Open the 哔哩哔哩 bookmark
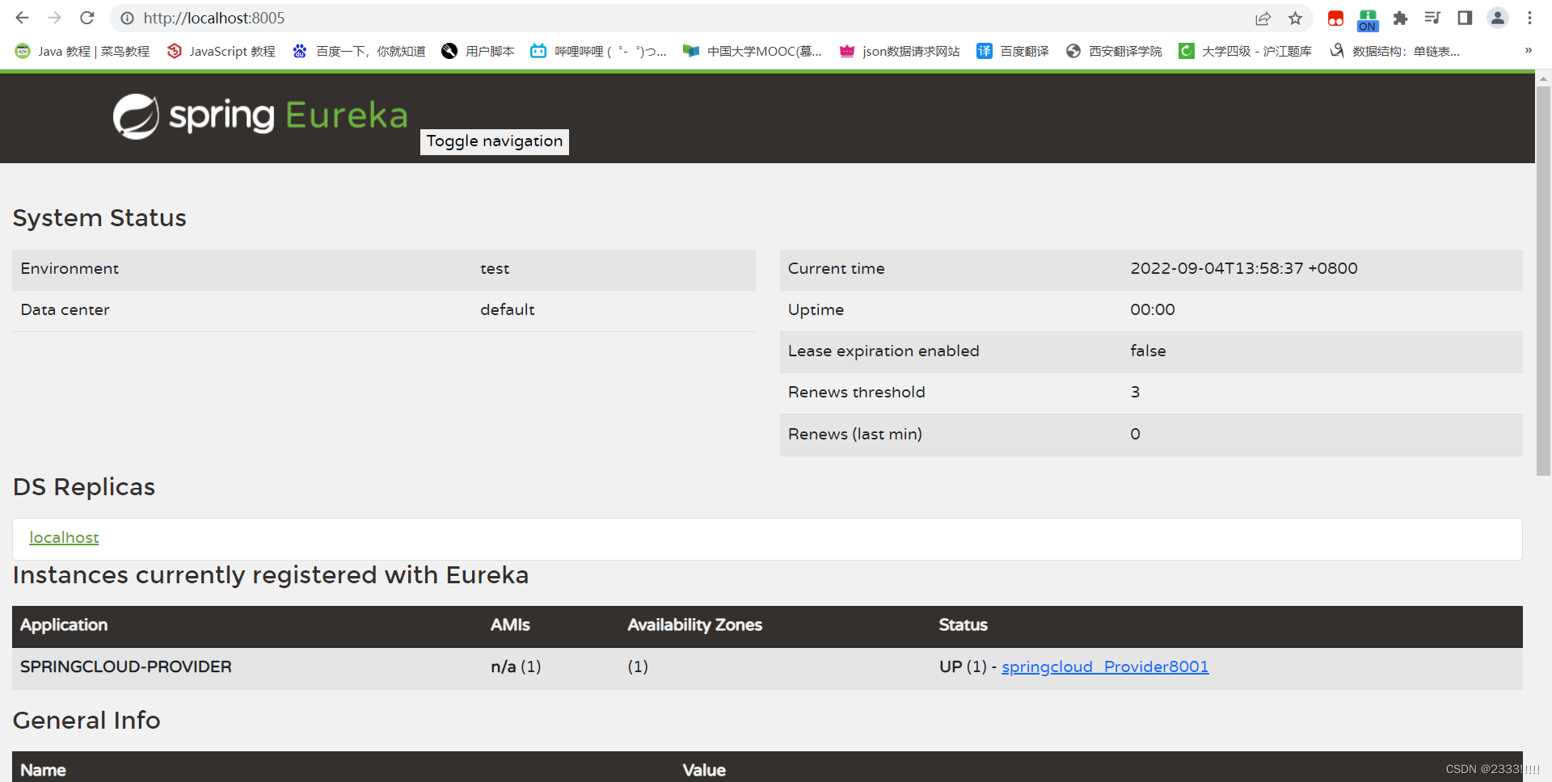The height and width of the screenshot is (782, 1552). pos(598,50)
